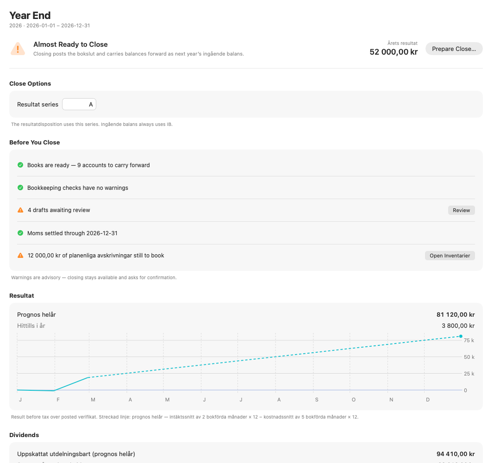Click Uppskattat utdelningsbart (prognos helår) label
This screenshot has height=463, width=500.
[76, 454]
